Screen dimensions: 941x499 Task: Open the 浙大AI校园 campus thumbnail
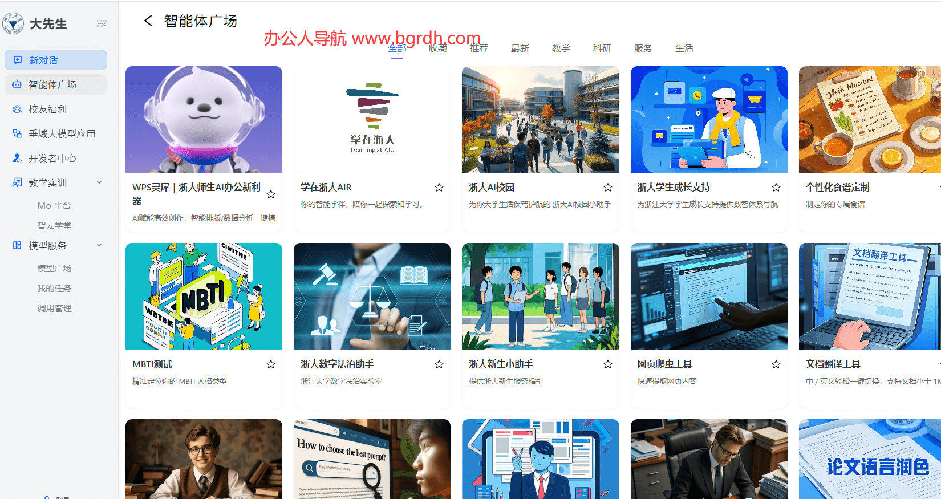pos(541,119)
